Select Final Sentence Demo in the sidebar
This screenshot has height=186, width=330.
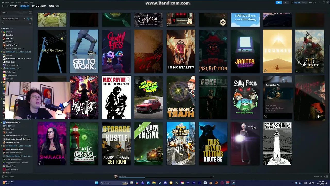(x=14, y=149)
